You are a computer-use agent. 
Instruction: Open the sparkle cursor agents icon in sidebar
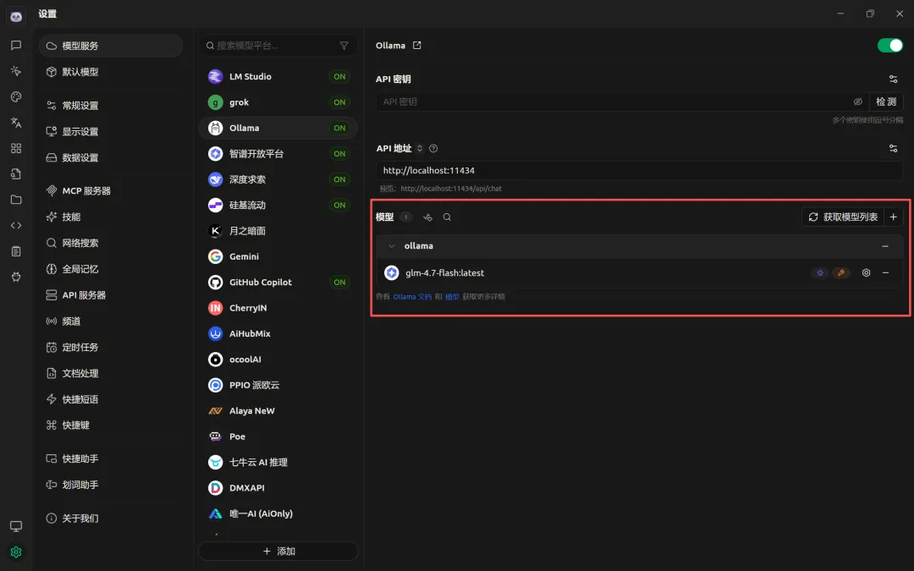pyautogui.click(x=16, y=71)
